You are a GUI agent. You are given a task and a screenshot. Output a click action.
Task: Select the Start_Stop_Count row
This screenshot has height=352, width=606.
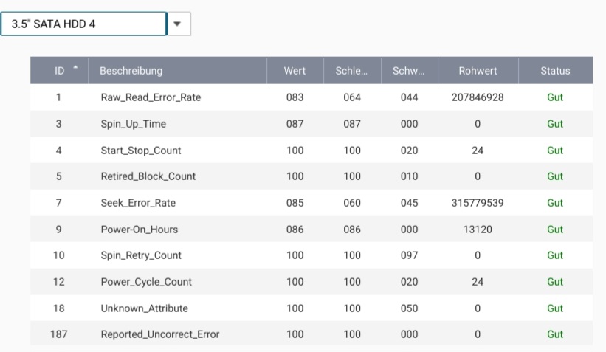pos(141,151)
